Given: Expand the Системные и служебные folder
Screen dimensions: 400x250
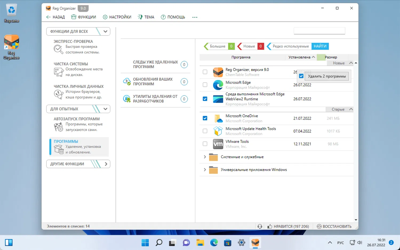Looking at the screenshot, I should [x=205, y=157].
